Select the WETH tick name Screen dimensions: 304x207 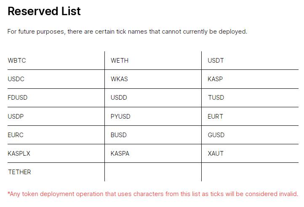click(x=120, y=61)
